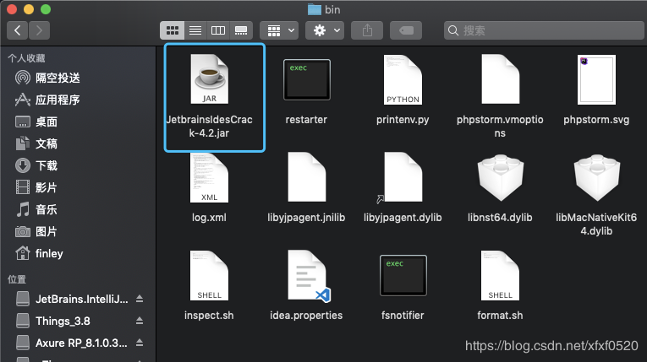Eject the Things_3.8 volume

click(140, 321)
